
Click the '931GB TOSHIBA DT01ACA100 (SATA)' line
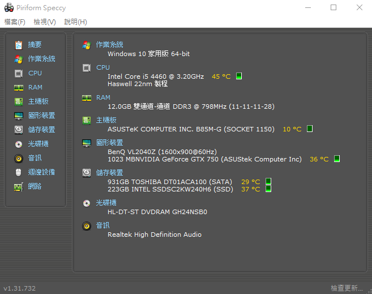point(170,182)
